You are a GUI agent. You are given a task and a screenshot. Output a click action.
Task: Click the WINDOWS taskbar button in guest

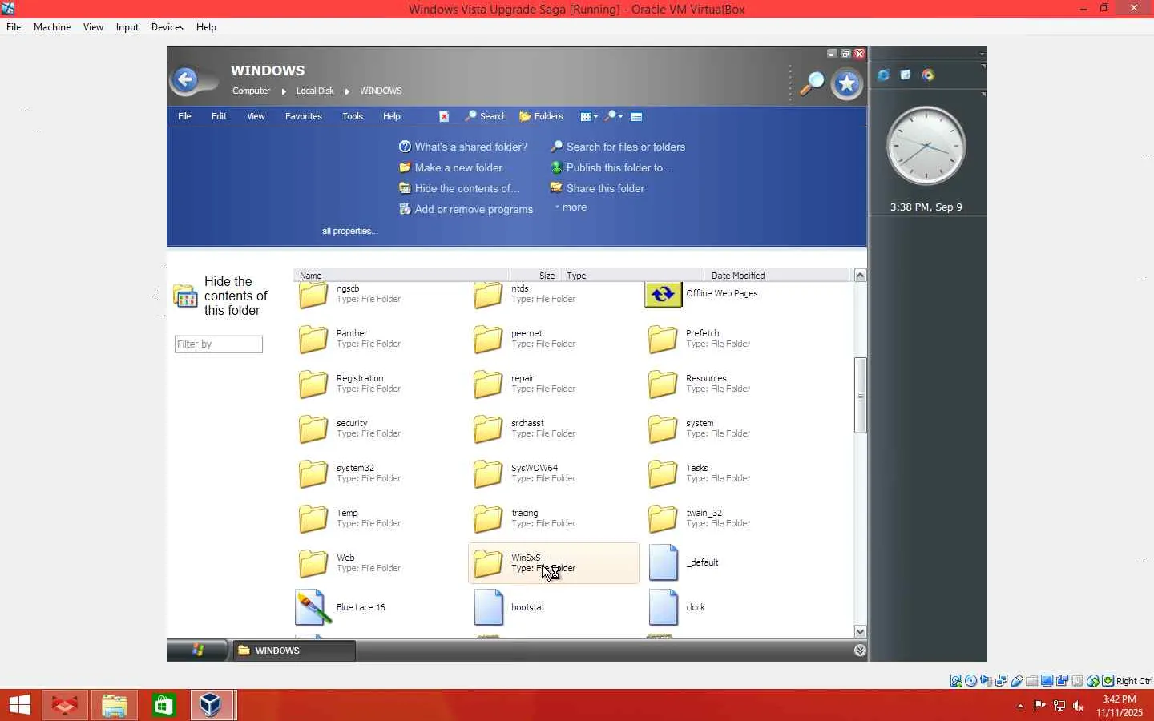tap(293, 651)
